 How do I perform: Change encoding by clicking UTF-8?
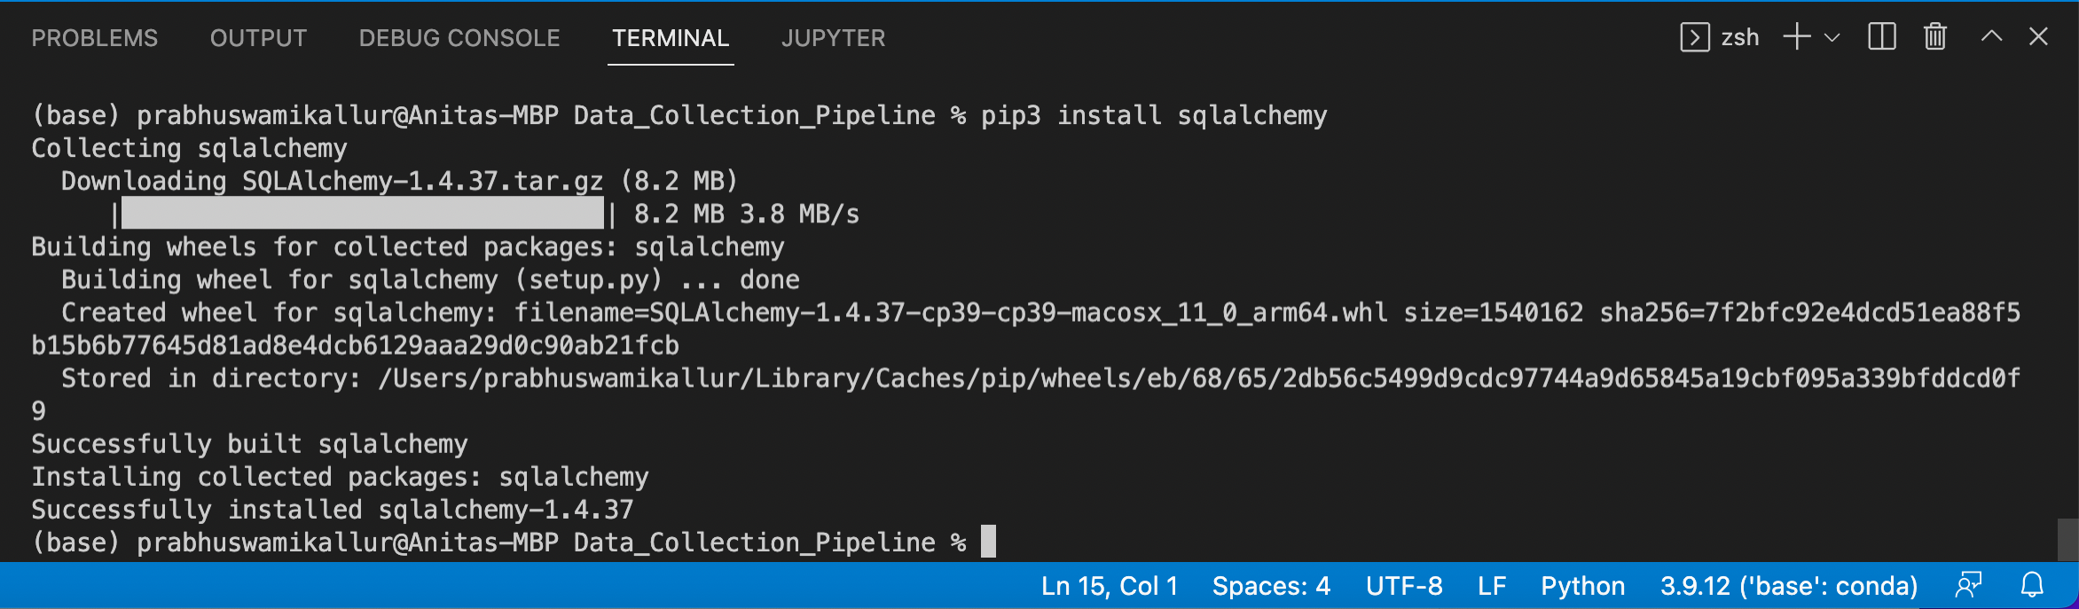click(x=1406, y=585)
